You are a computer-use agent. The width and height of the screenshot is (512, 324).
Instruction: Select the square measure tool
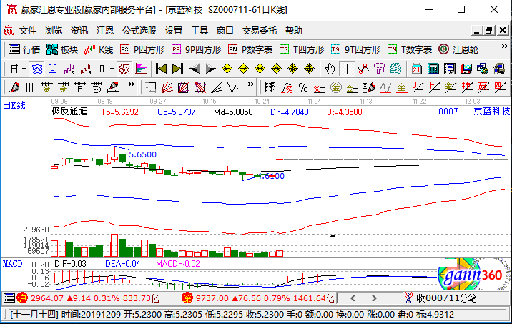151,87
